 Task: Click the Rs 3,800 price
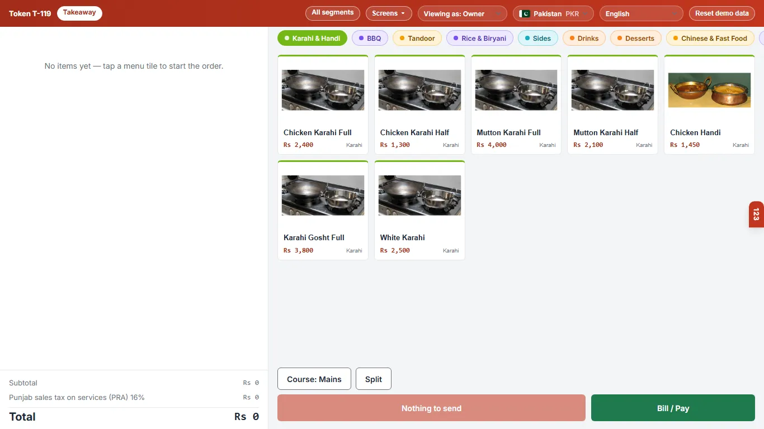(x=298, y=250)
